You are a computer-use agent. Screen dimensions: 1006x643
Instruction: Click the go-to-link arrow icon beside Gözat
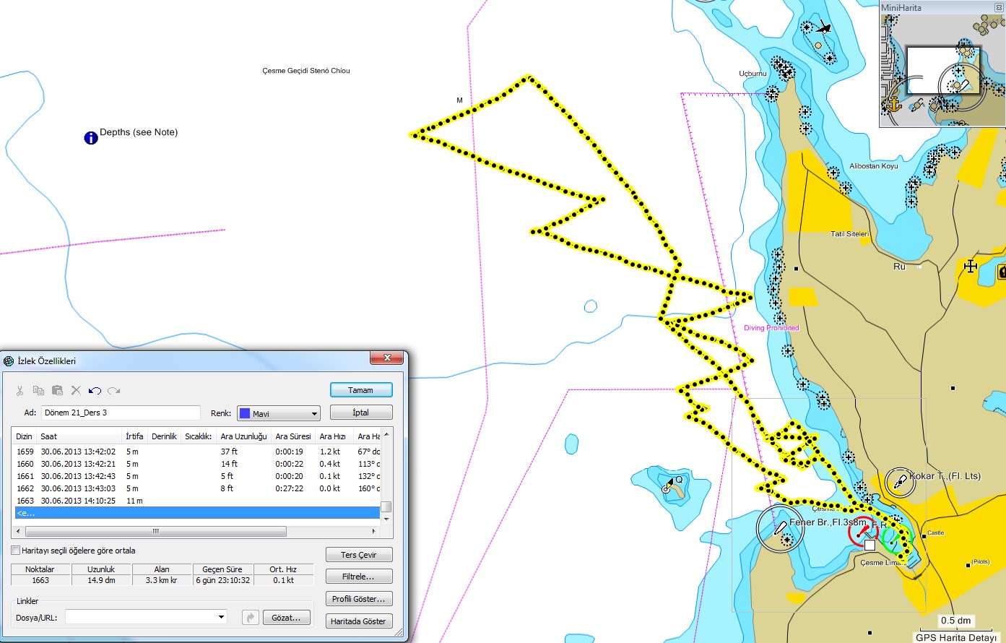click(251, 618)
